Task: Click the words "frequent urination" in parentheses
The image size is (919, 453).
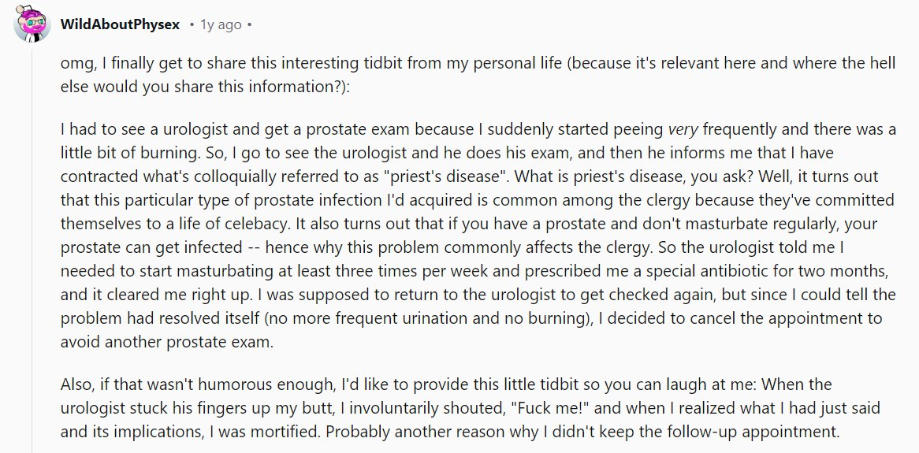Action: pyautogui.click(x=408, y=319)
